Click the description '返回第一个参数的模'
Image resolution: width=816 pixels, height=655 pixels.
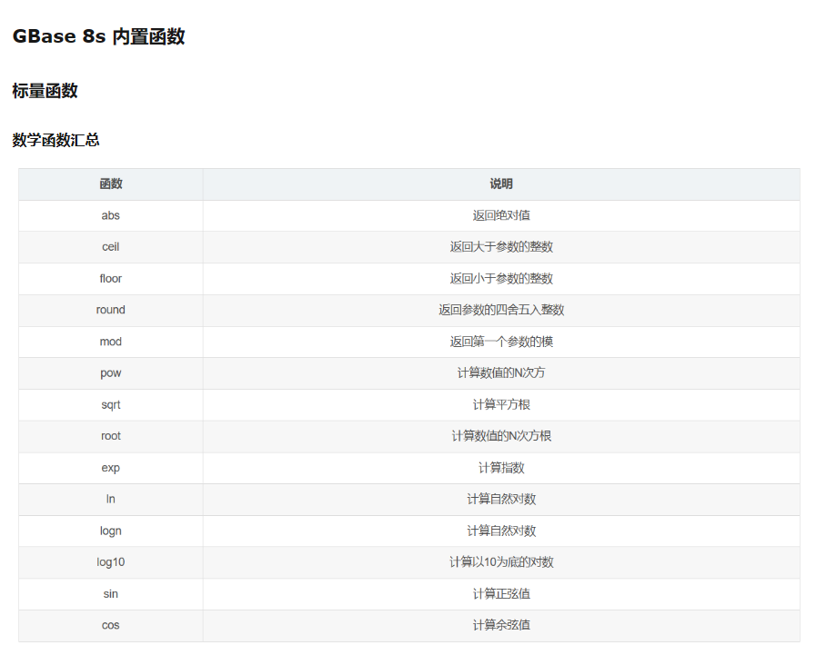click(501, 342)
